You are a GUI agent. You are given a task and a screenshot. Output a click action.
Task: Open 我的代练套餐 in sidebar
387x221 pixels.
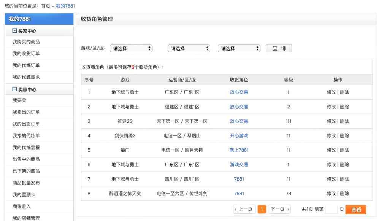(26, 148)
